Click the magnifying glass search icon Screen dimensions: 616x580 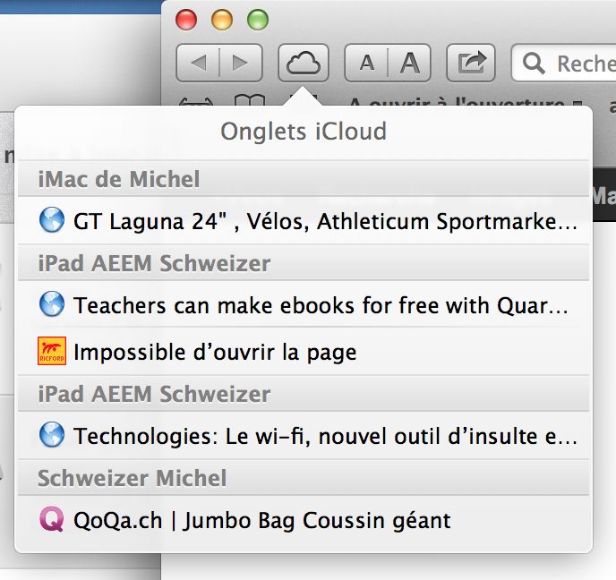[x=535, y=64]
